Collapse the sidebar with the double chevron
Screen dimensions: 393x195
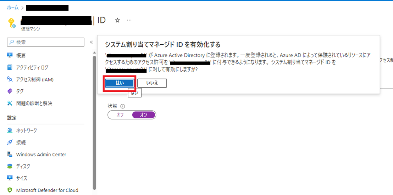coord(92,42)
